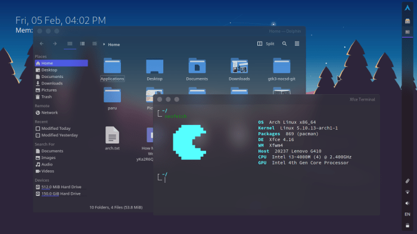Click Home in the breadcrumb path
Image resolution: width=417 pixels, height=234 pixels.
pos(114,45)
